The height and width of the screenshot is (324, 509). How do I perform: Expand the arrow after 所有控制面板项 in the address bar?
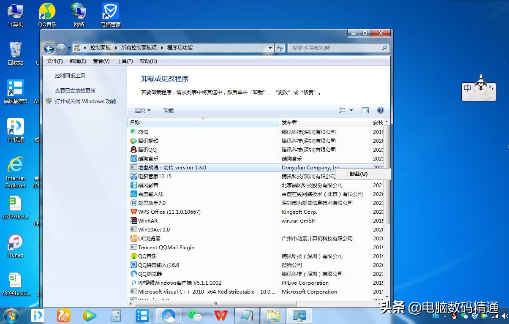(161, 48)
